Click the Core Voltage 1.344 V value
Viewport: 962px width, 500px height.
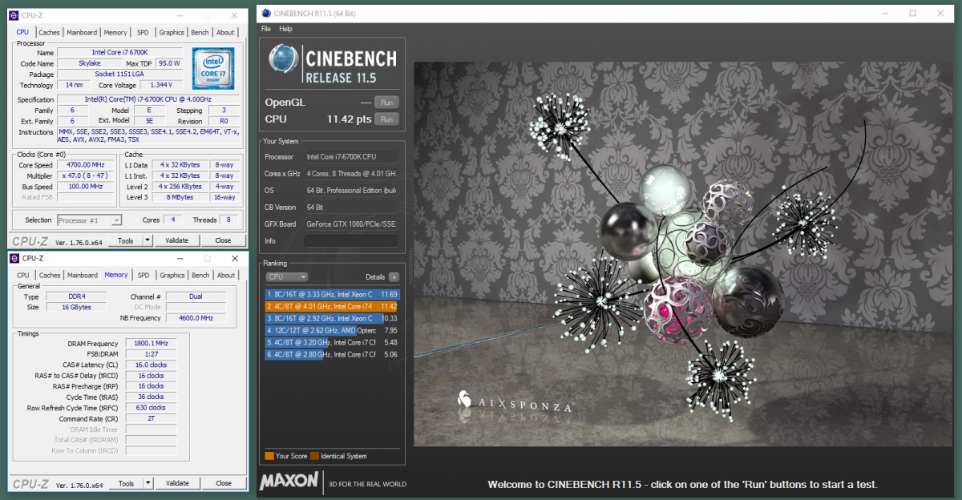(162, 85)
